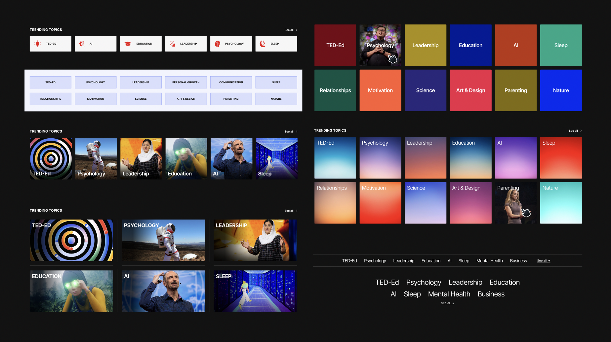Select the peach gradient Relationships tile

(335, 203)
